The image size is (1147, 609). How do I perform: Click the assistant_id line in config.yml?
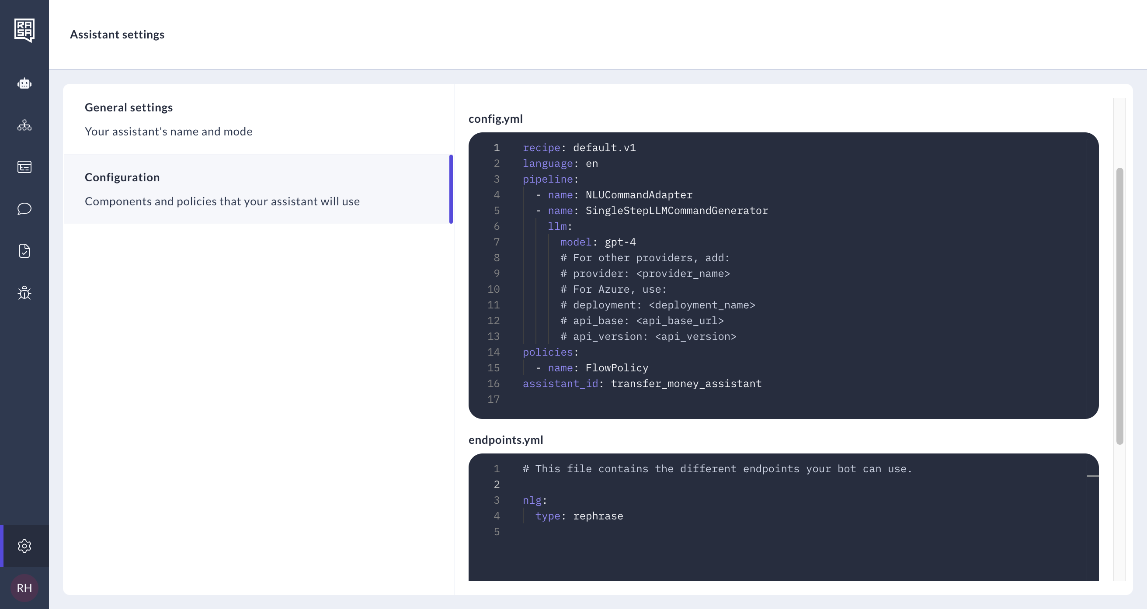[x=642, y=384]
